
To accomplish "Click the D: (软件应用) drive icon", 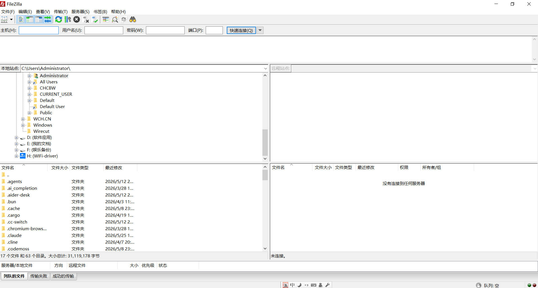I will tap(23, 138).
